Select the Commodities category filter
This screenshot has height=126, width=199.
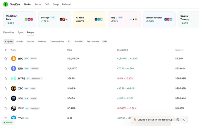pos(57,42)
